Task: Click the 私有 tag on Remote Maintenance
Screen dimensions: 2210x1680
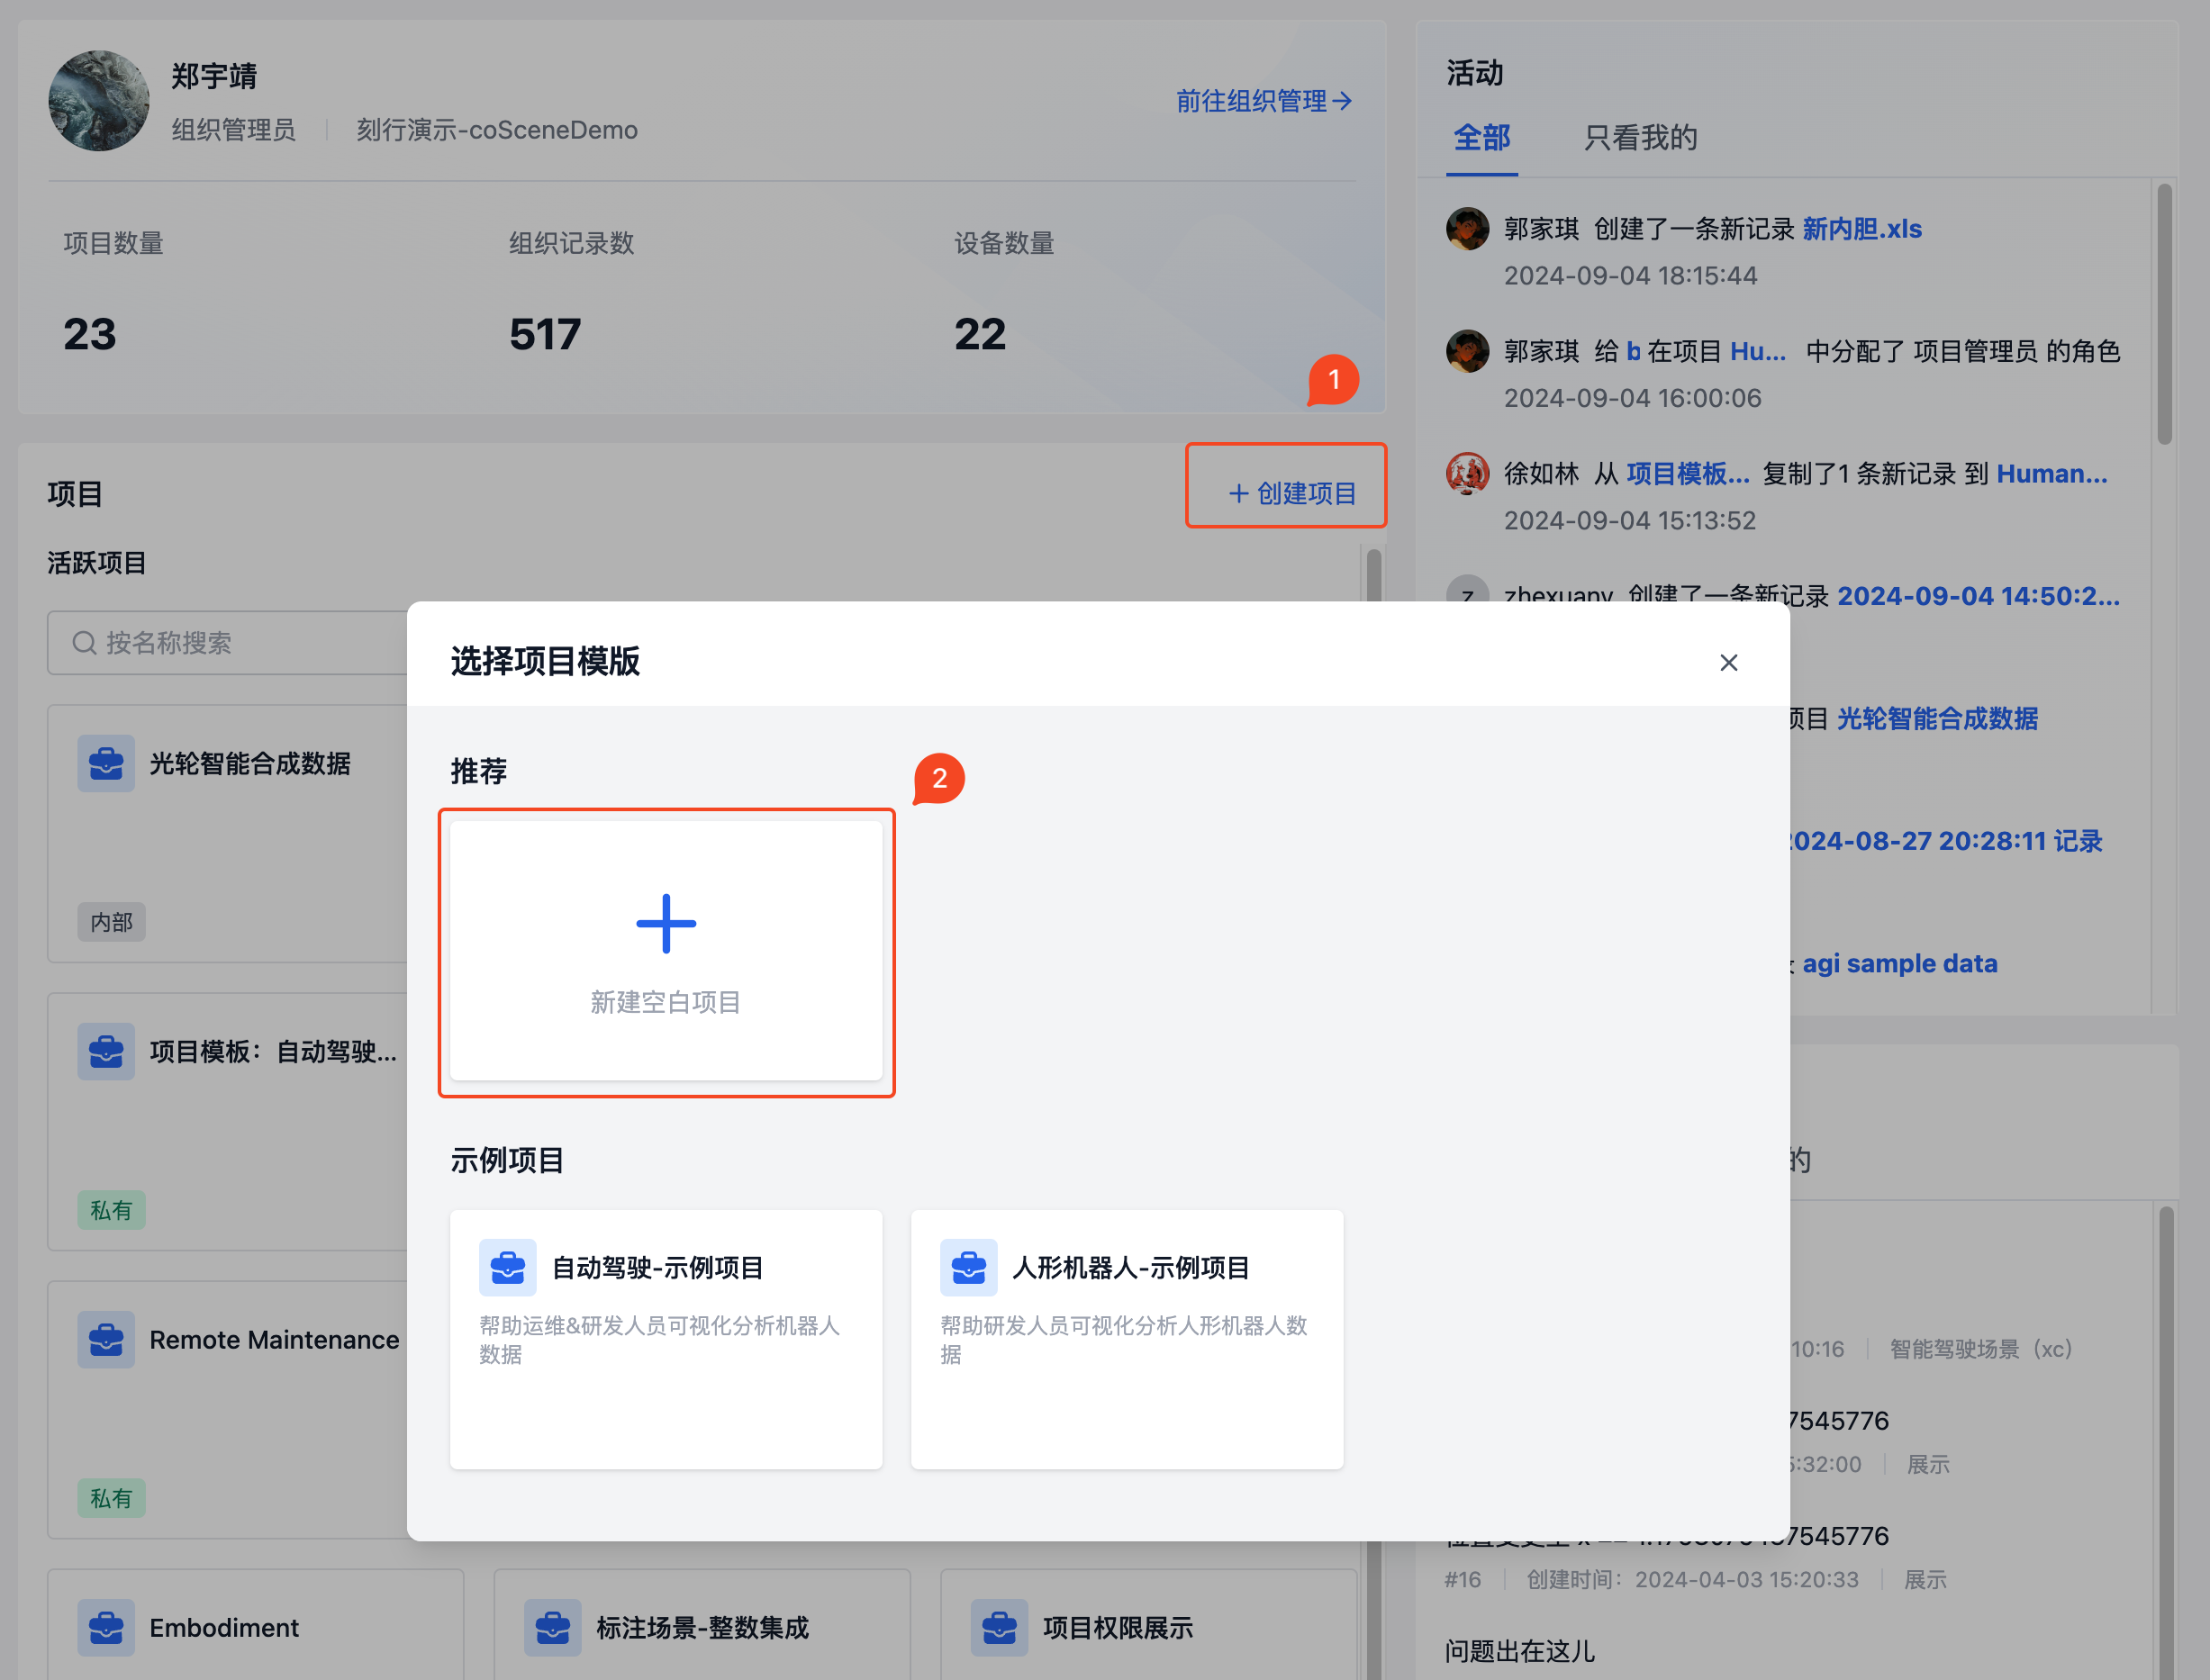Action: click(112, 1498)
